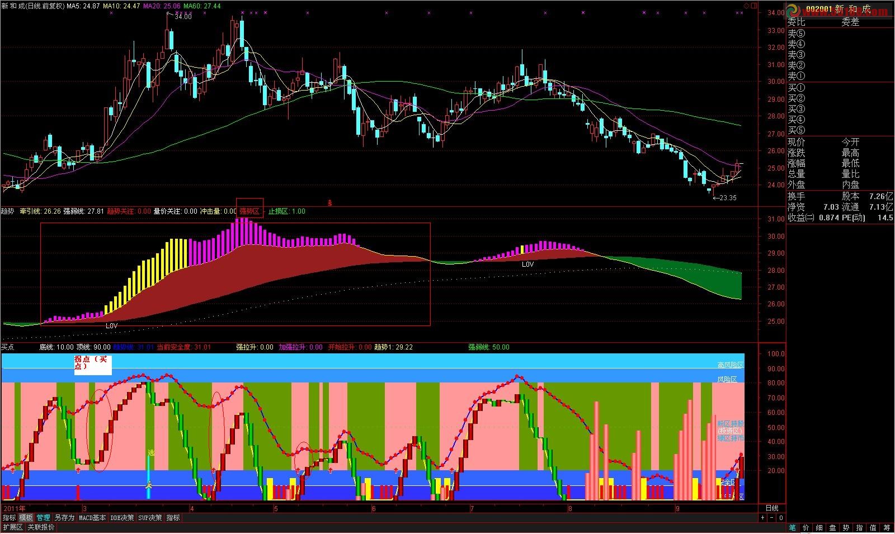Open the 关联报价 tab
This screenshot has width=895, height=534.
pos(41,527)
